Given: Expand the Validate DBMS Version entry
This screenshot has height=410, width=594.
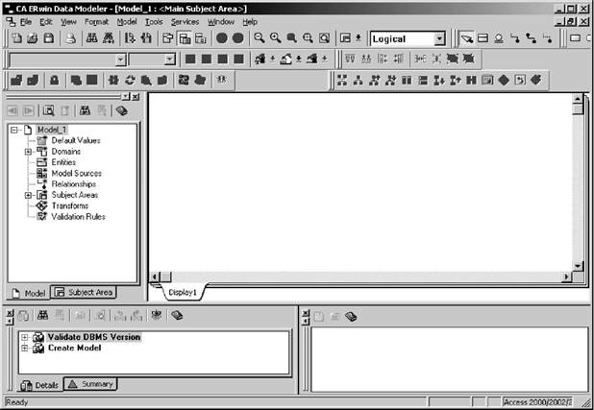Looking at the screenshot, I should tap(23, 337).
